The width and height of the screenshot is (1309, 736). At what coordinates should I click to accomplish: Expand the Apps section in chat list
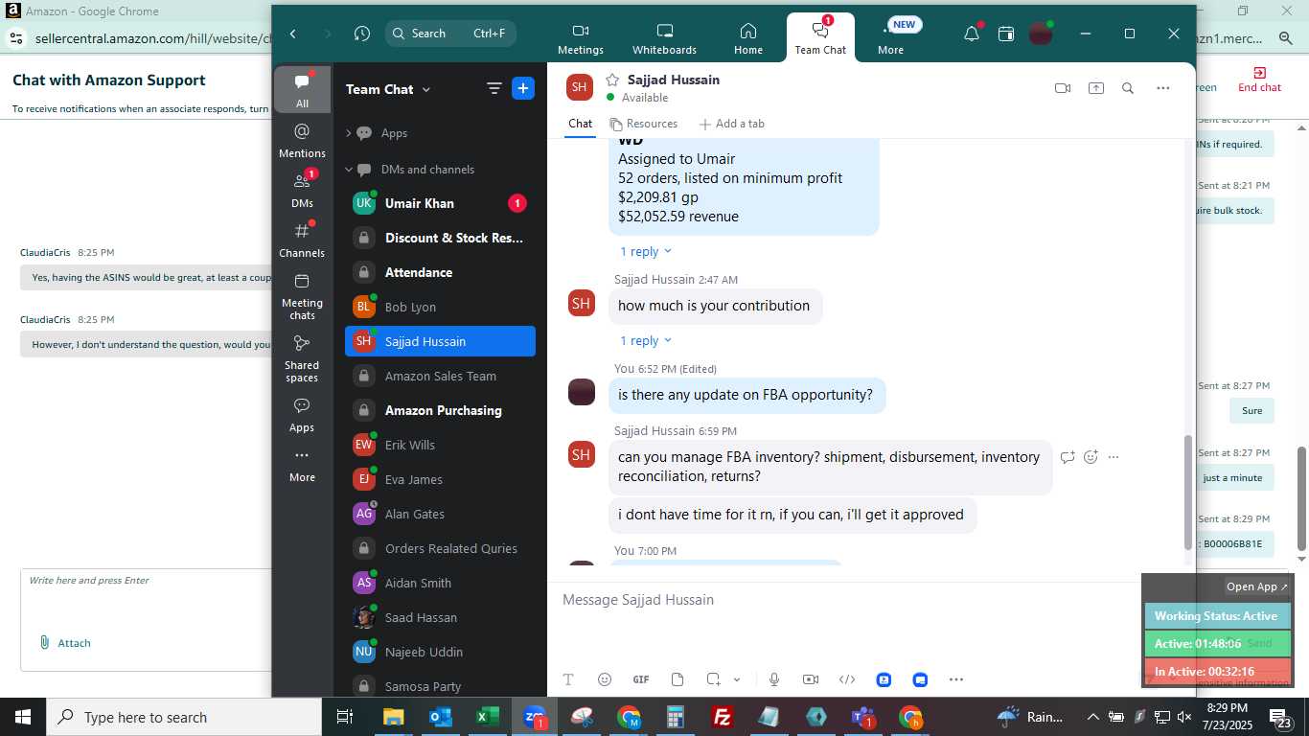point(349,133)
